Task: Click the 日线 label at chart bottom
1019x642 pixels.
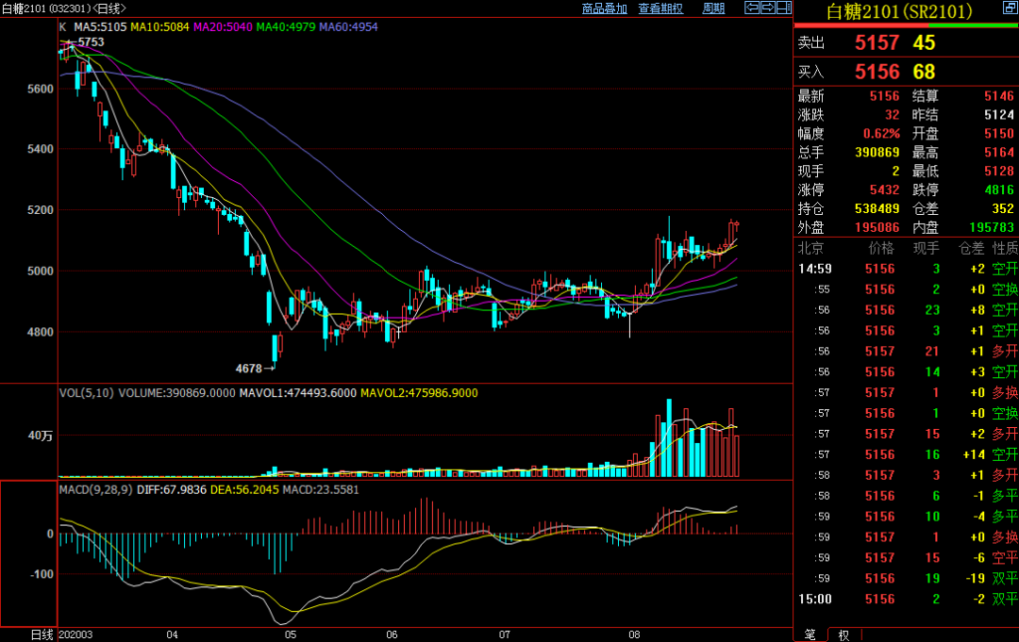Action: 42,634
